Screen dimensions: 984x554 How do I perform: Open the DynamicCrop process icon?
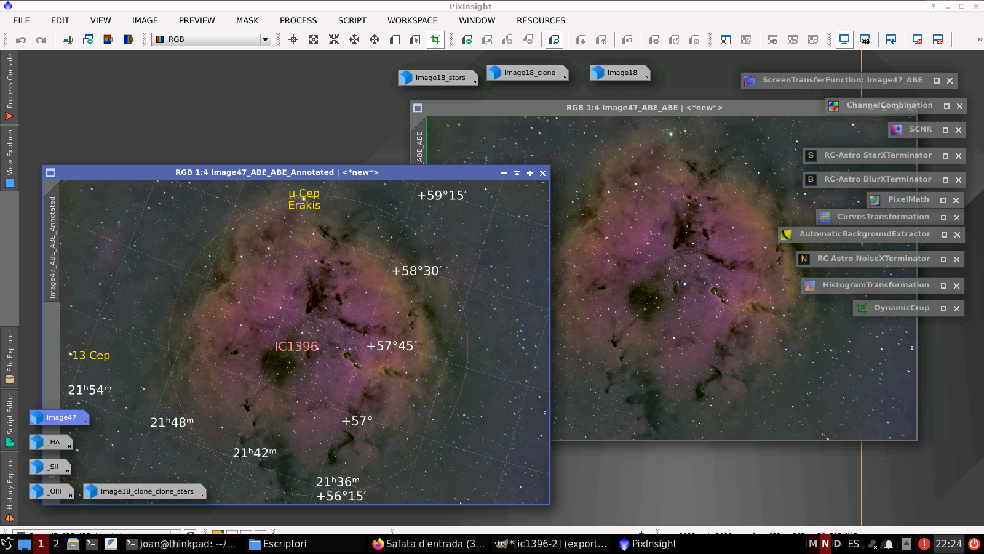pyautogui.click(x=903, y=308)
